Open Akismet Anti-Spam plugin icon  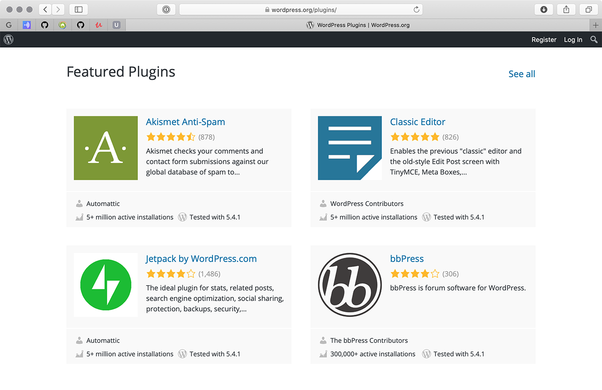pyautogui.click(x=106, y=148)
